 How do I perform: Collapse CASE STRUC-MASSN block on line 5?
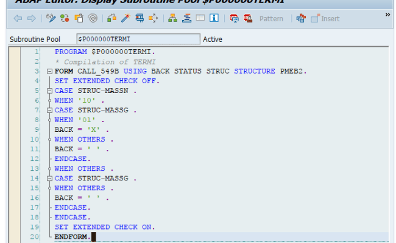coord(49,91)
